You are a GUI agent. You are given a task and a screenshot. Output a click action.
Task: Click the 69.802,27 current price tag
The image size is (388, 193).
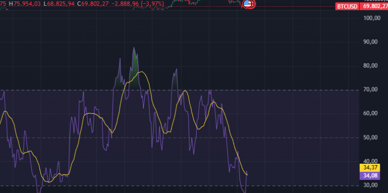tap(374, 6)
